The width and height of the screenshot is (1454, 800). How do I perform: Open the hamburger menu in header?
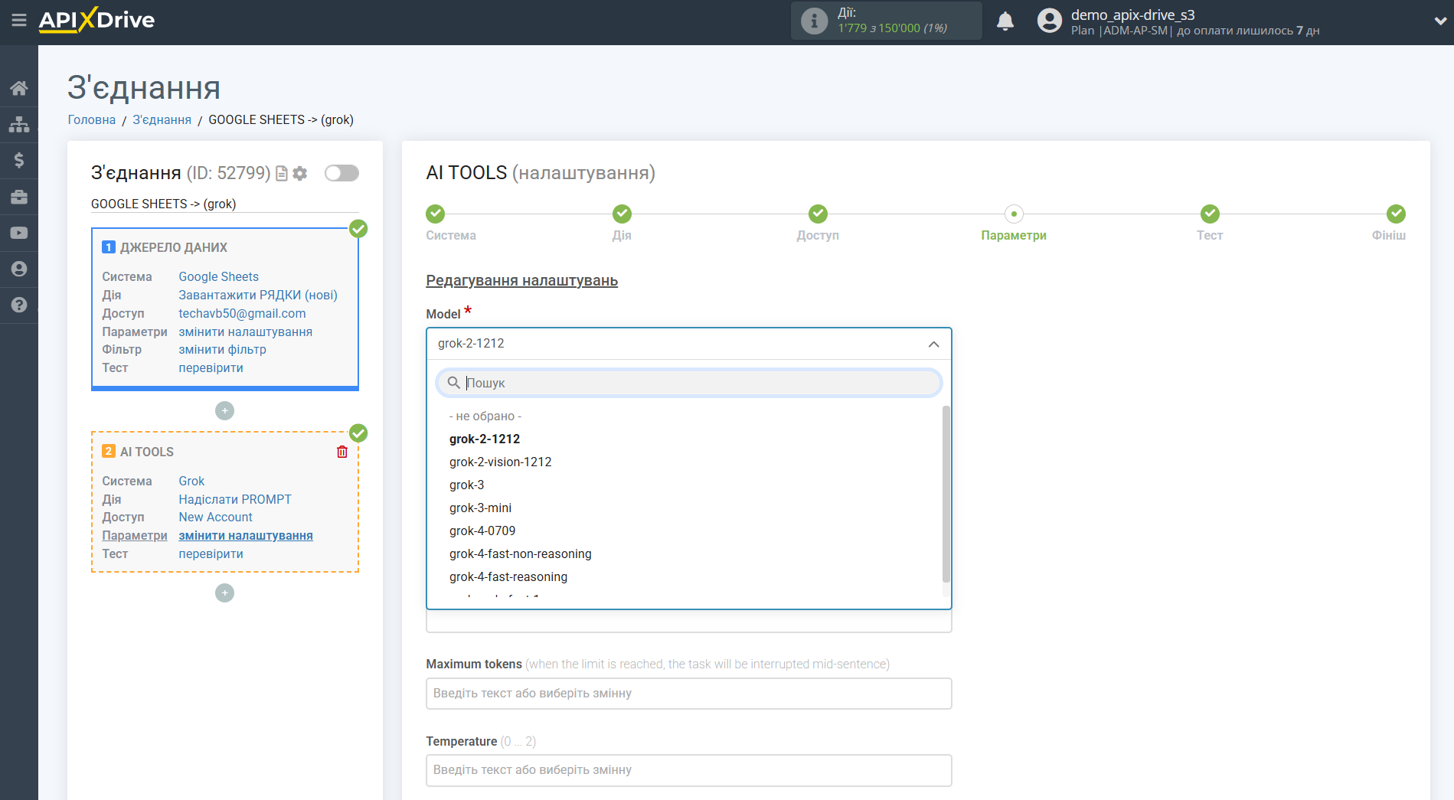point(19,21)
